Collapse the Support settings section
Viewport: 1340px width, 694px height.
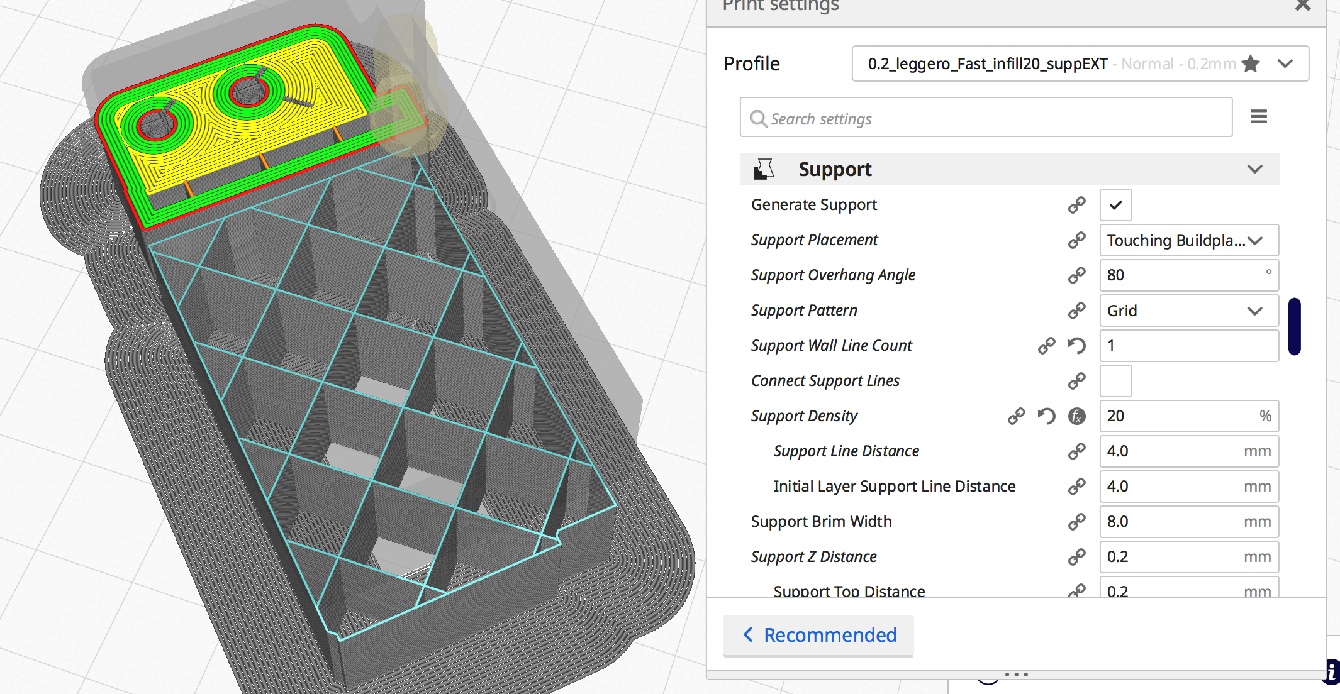click(x=1254, y=169)
